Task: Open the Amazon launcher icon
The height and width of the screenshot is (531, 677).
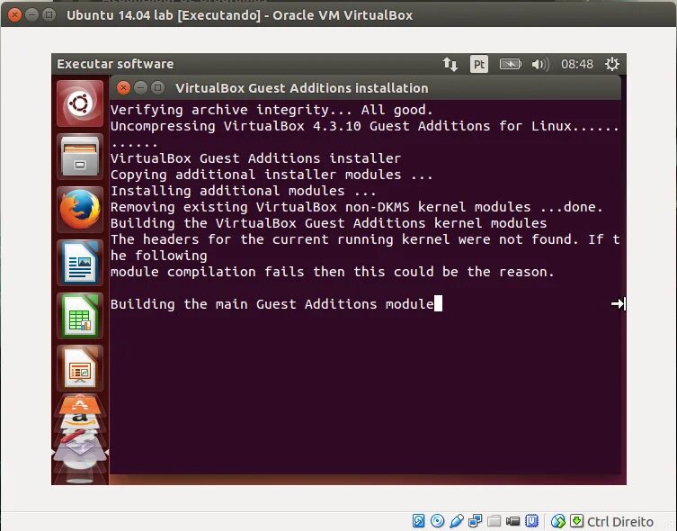Action: click(x=80, y=420)
